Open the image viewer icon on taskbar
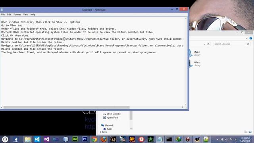Image resolution: width=254 pixels, height=143 pixels. click(206, 139)
